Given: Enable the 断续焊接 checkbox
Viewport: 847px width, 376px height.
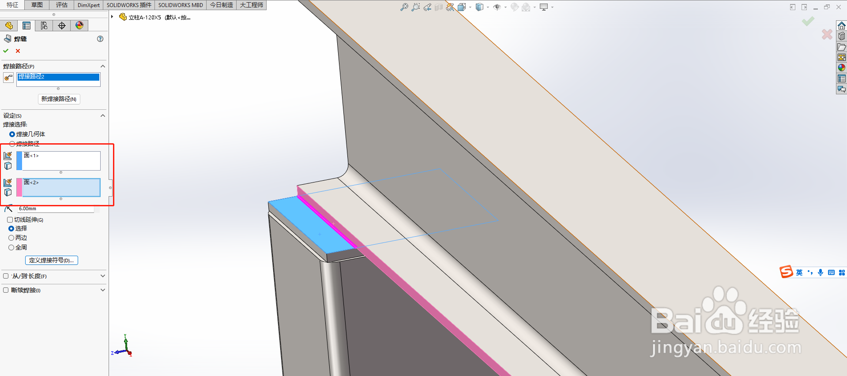Looking at the screenshot, I should coord(6,290).
